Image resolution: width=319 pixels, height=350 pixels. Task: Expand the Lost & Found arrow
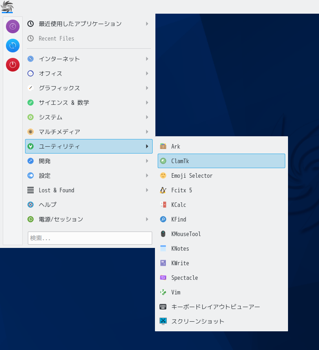tap(147, 190)
